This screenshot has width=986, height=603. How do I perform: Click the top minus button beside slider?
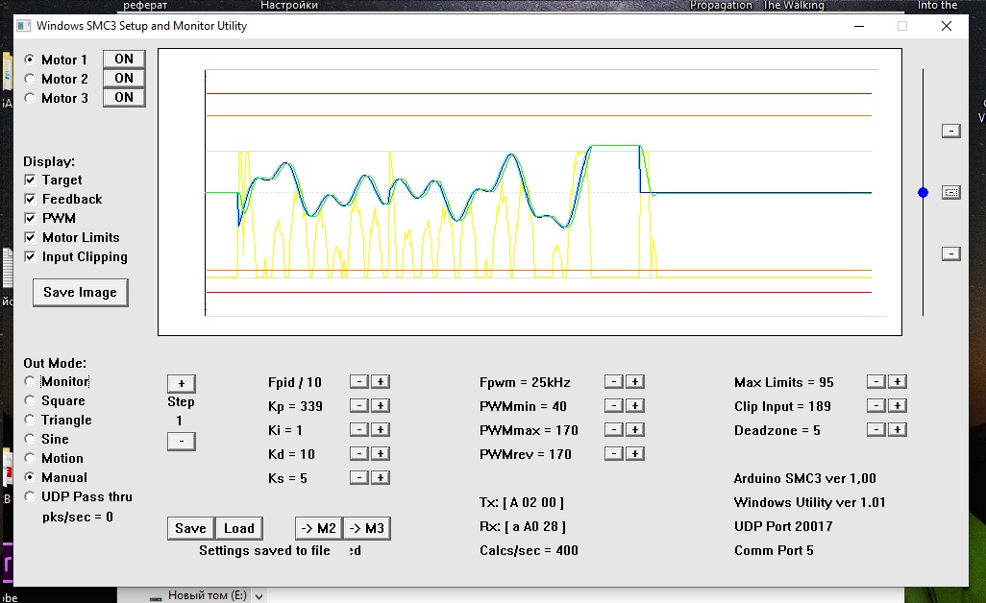[950, 131]
